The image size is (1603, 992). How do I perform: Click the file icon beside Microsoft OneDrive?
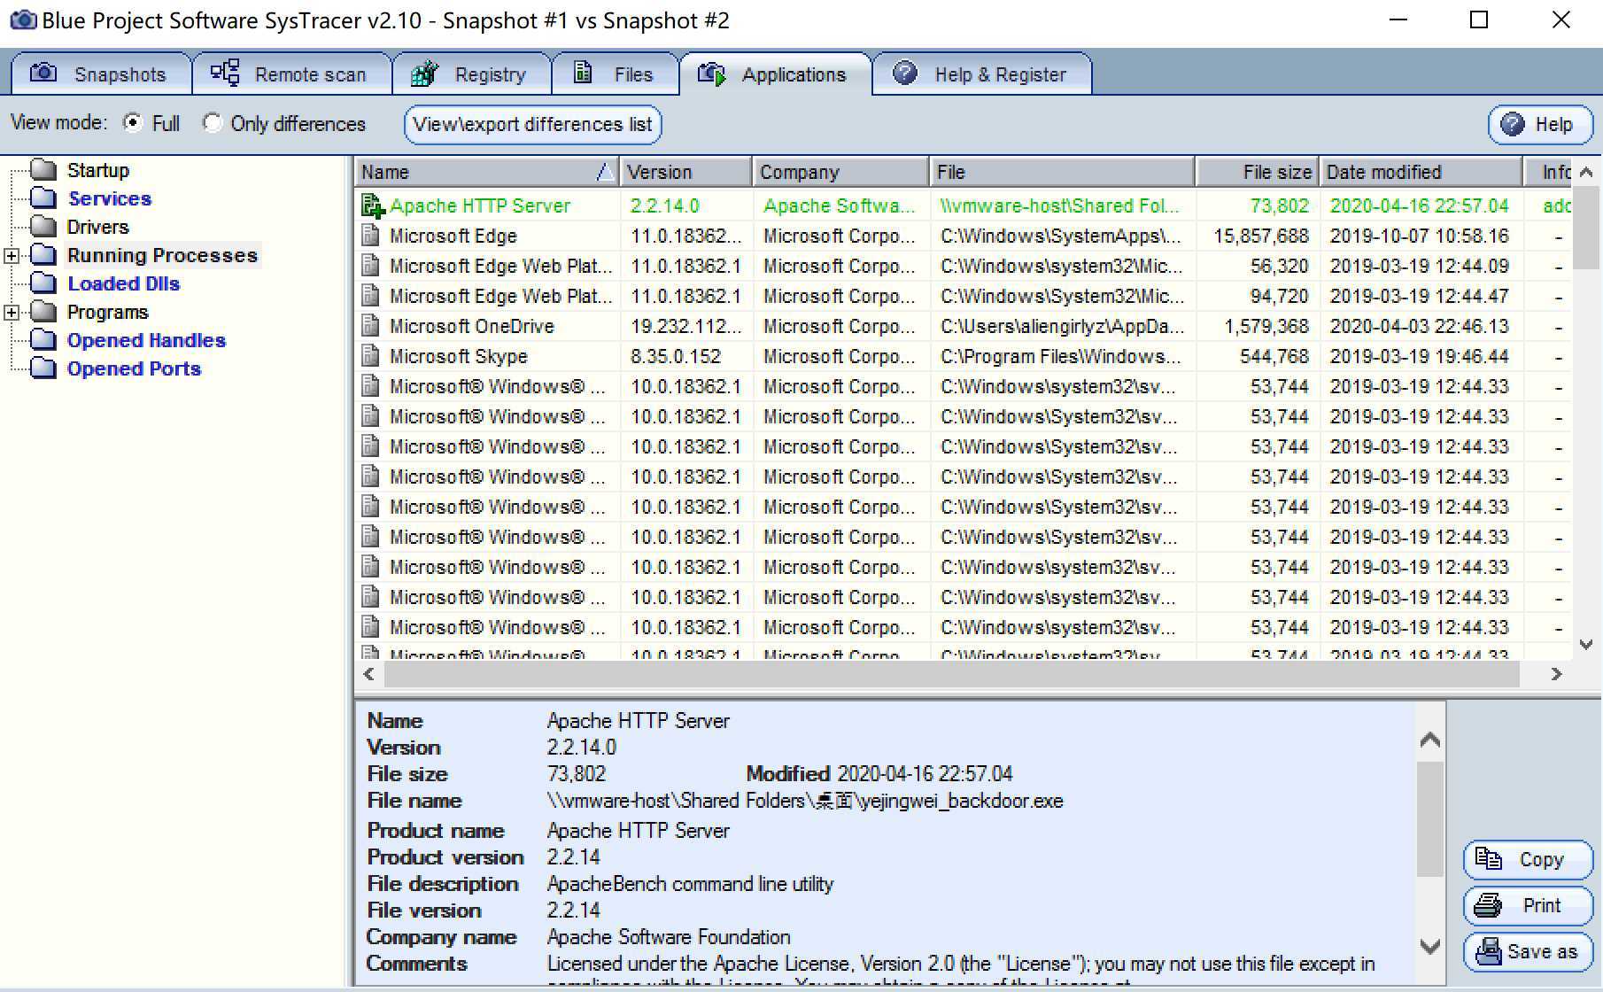[371, 326]
